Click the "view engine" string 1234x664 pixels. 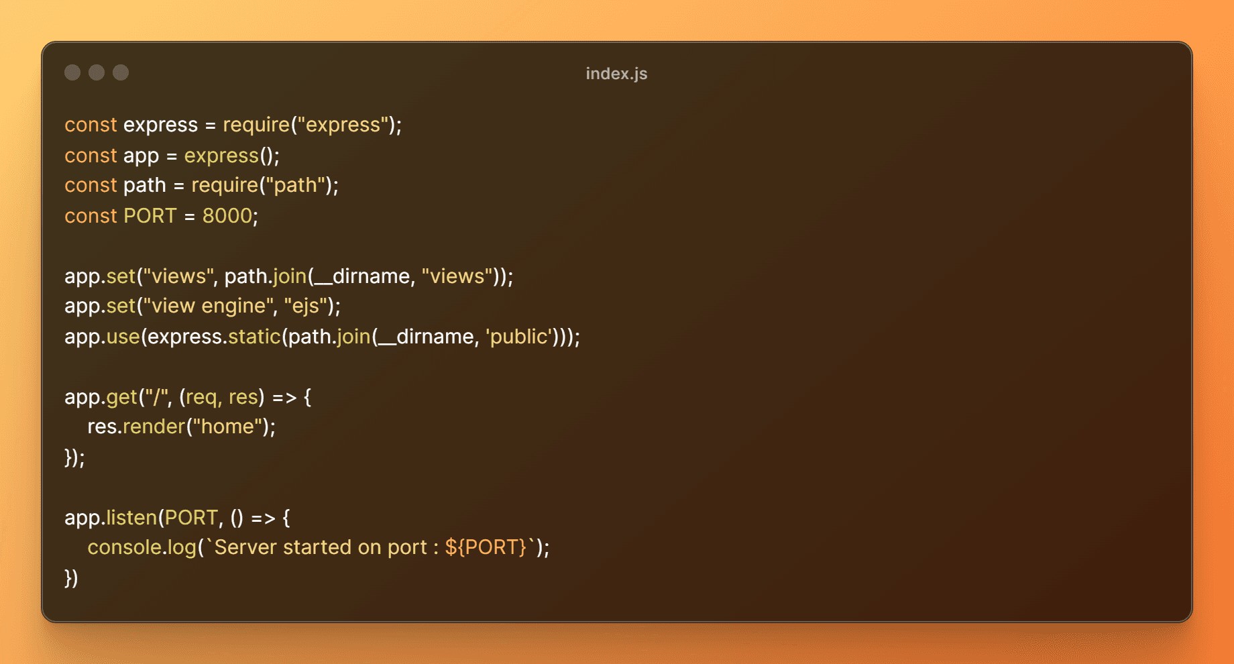click(209, 306)
